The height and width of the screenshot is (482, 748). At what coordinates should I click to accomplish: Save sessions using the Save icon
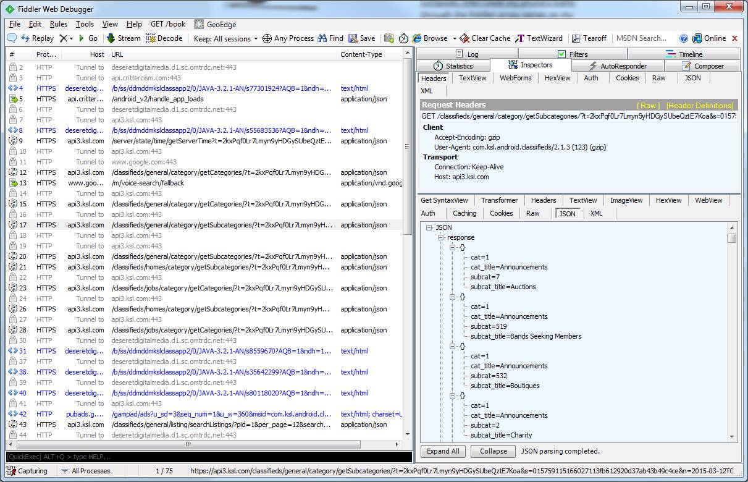pos(362,38)
